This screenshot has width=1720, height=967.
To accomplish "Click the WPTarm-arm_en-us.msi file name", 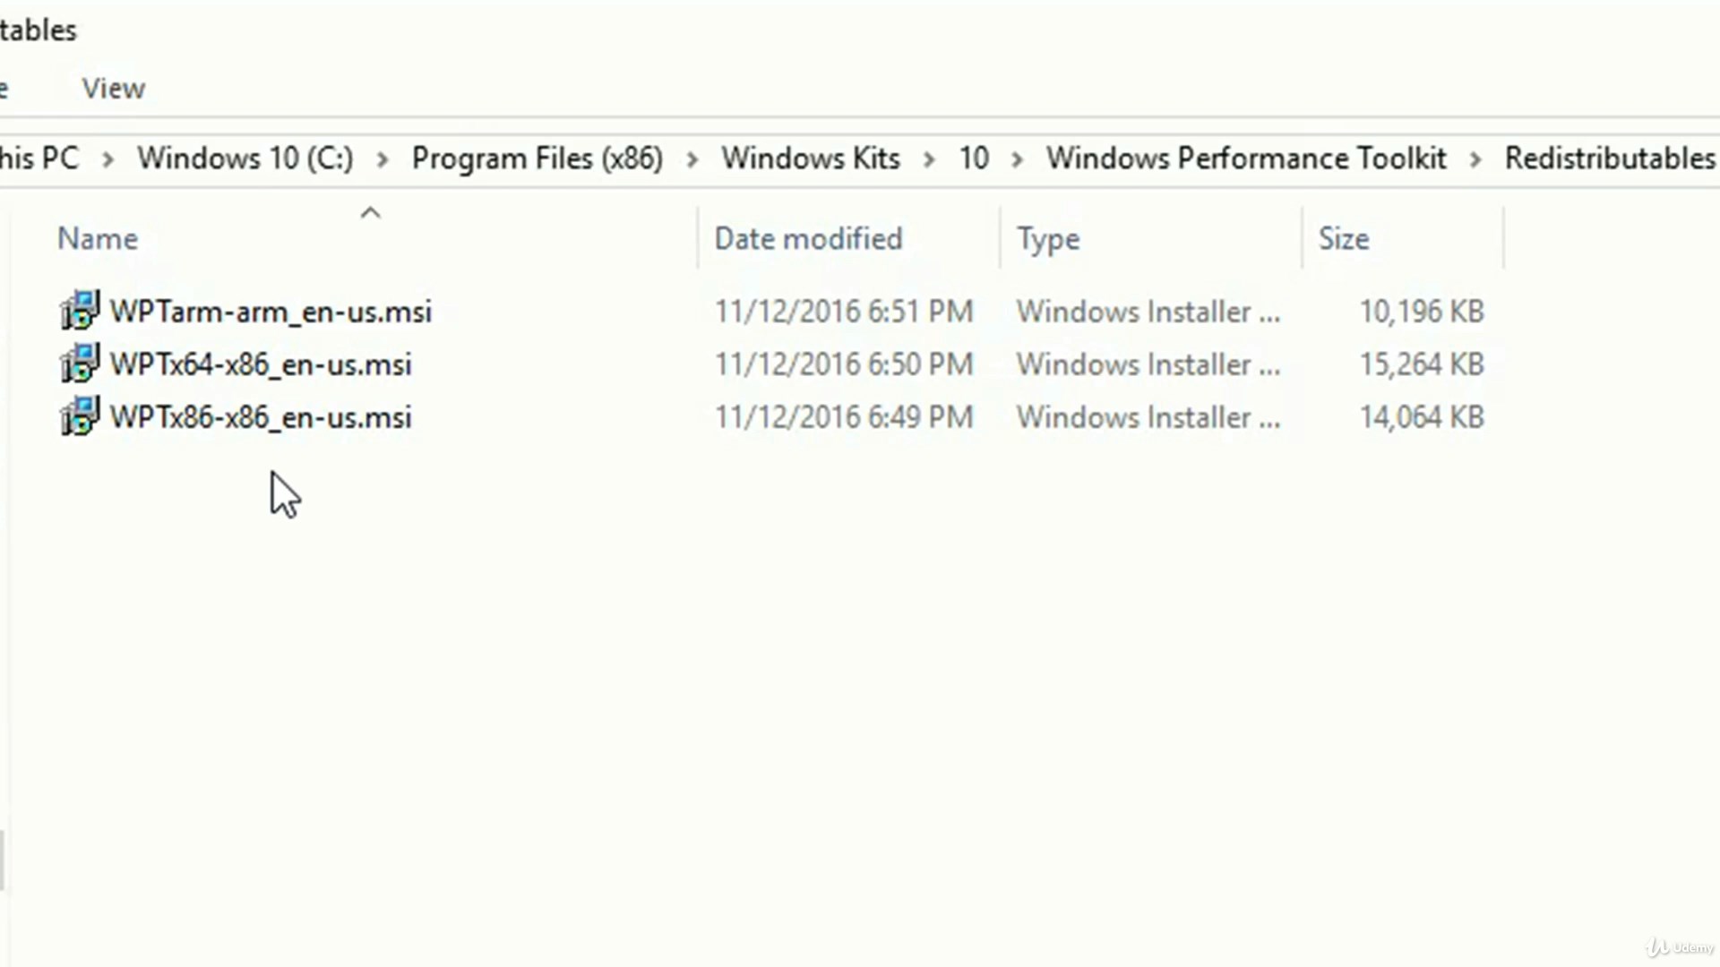I will click(271, 312).
